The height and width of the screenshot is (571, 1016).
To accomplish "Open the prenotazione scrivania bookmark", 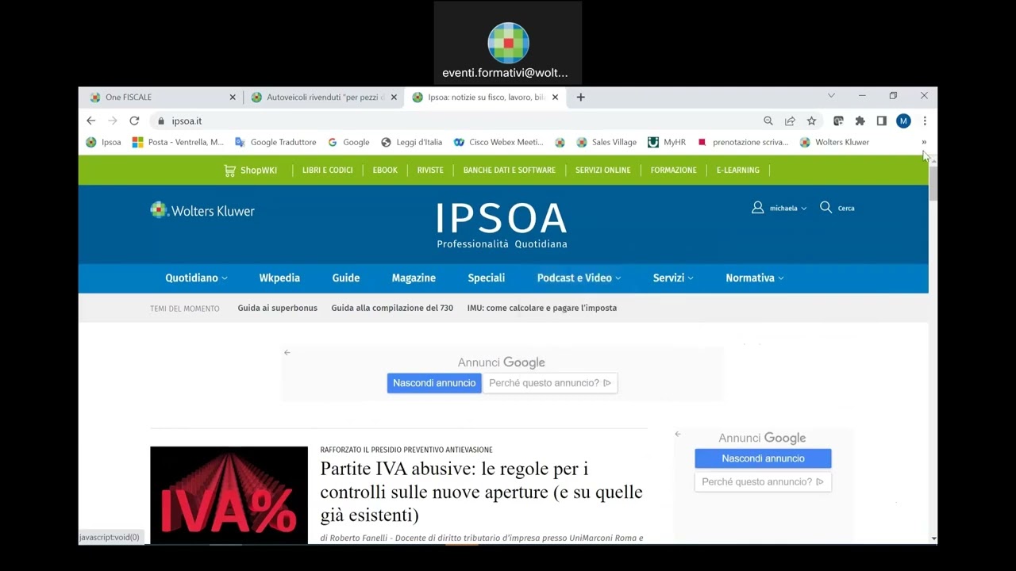I will 743,142.
